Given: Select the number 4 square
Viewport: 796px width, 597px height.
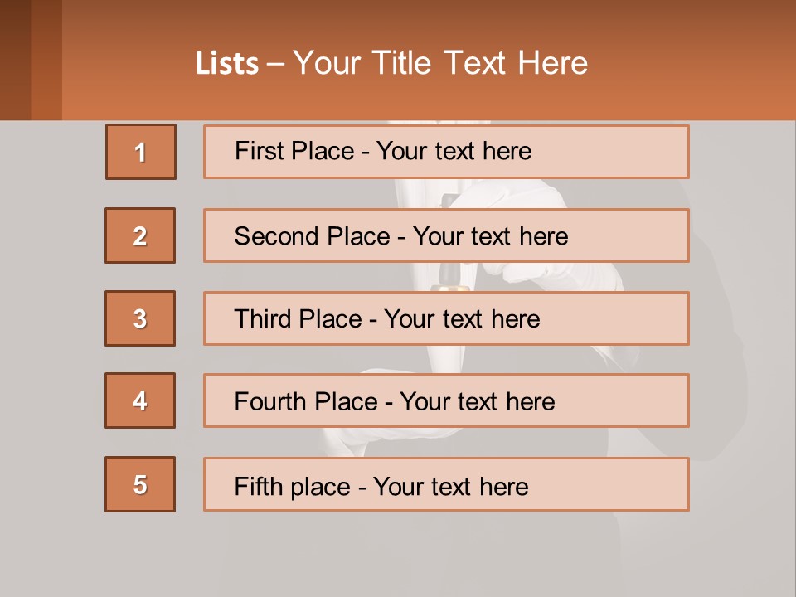Looking at the screenshot, I should (140, 400).
